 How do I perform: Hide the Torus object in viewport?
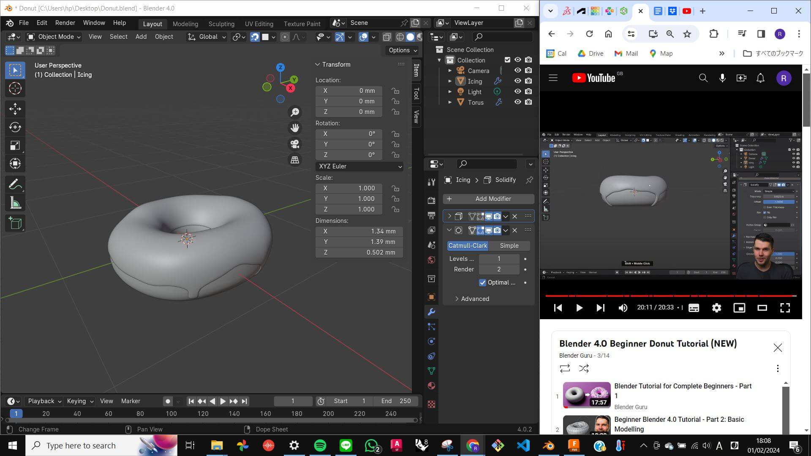tap(517, 102)
